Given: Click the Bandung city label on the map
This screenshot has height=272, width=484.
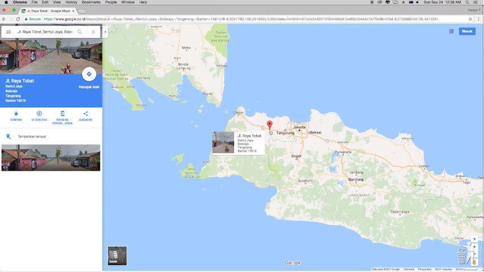Looking at the screenshot, I should click(355, 179).
